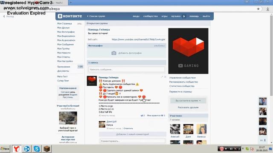This screenshot has height=153, width=273.
Task: Open музыка in top menu
Action: (176, 16)
